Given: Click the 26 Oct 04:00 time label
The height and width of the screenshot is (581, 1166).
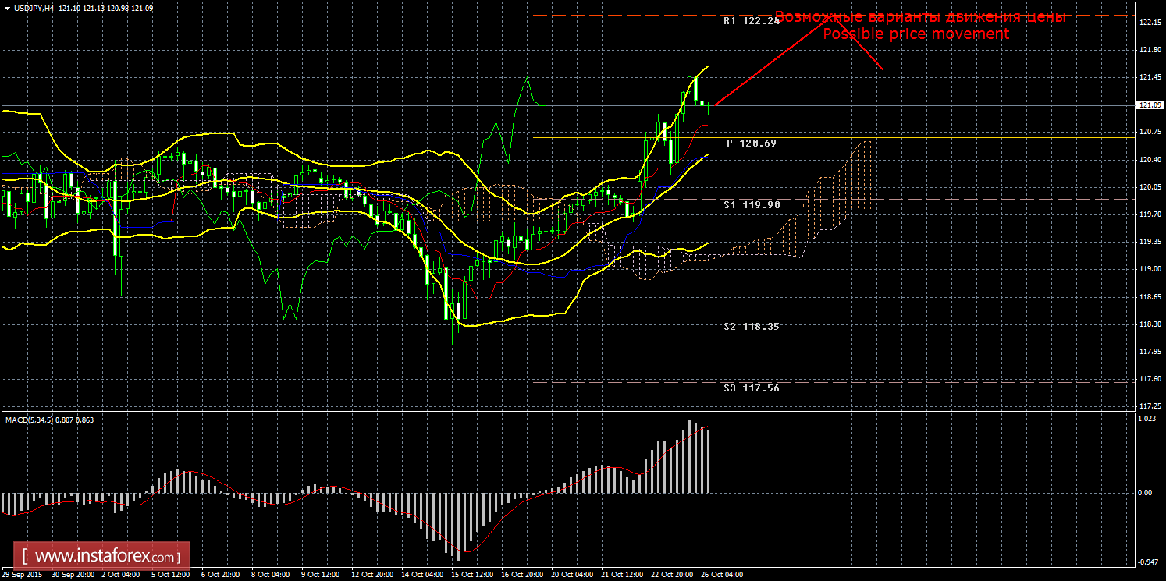Looking at the screenshot, I should click(722, 575).
